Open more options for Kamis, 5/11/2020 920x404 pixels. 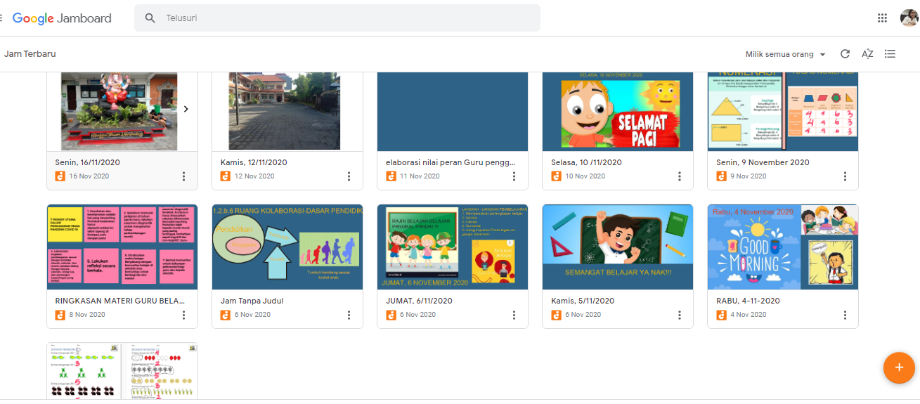[679, 315]
